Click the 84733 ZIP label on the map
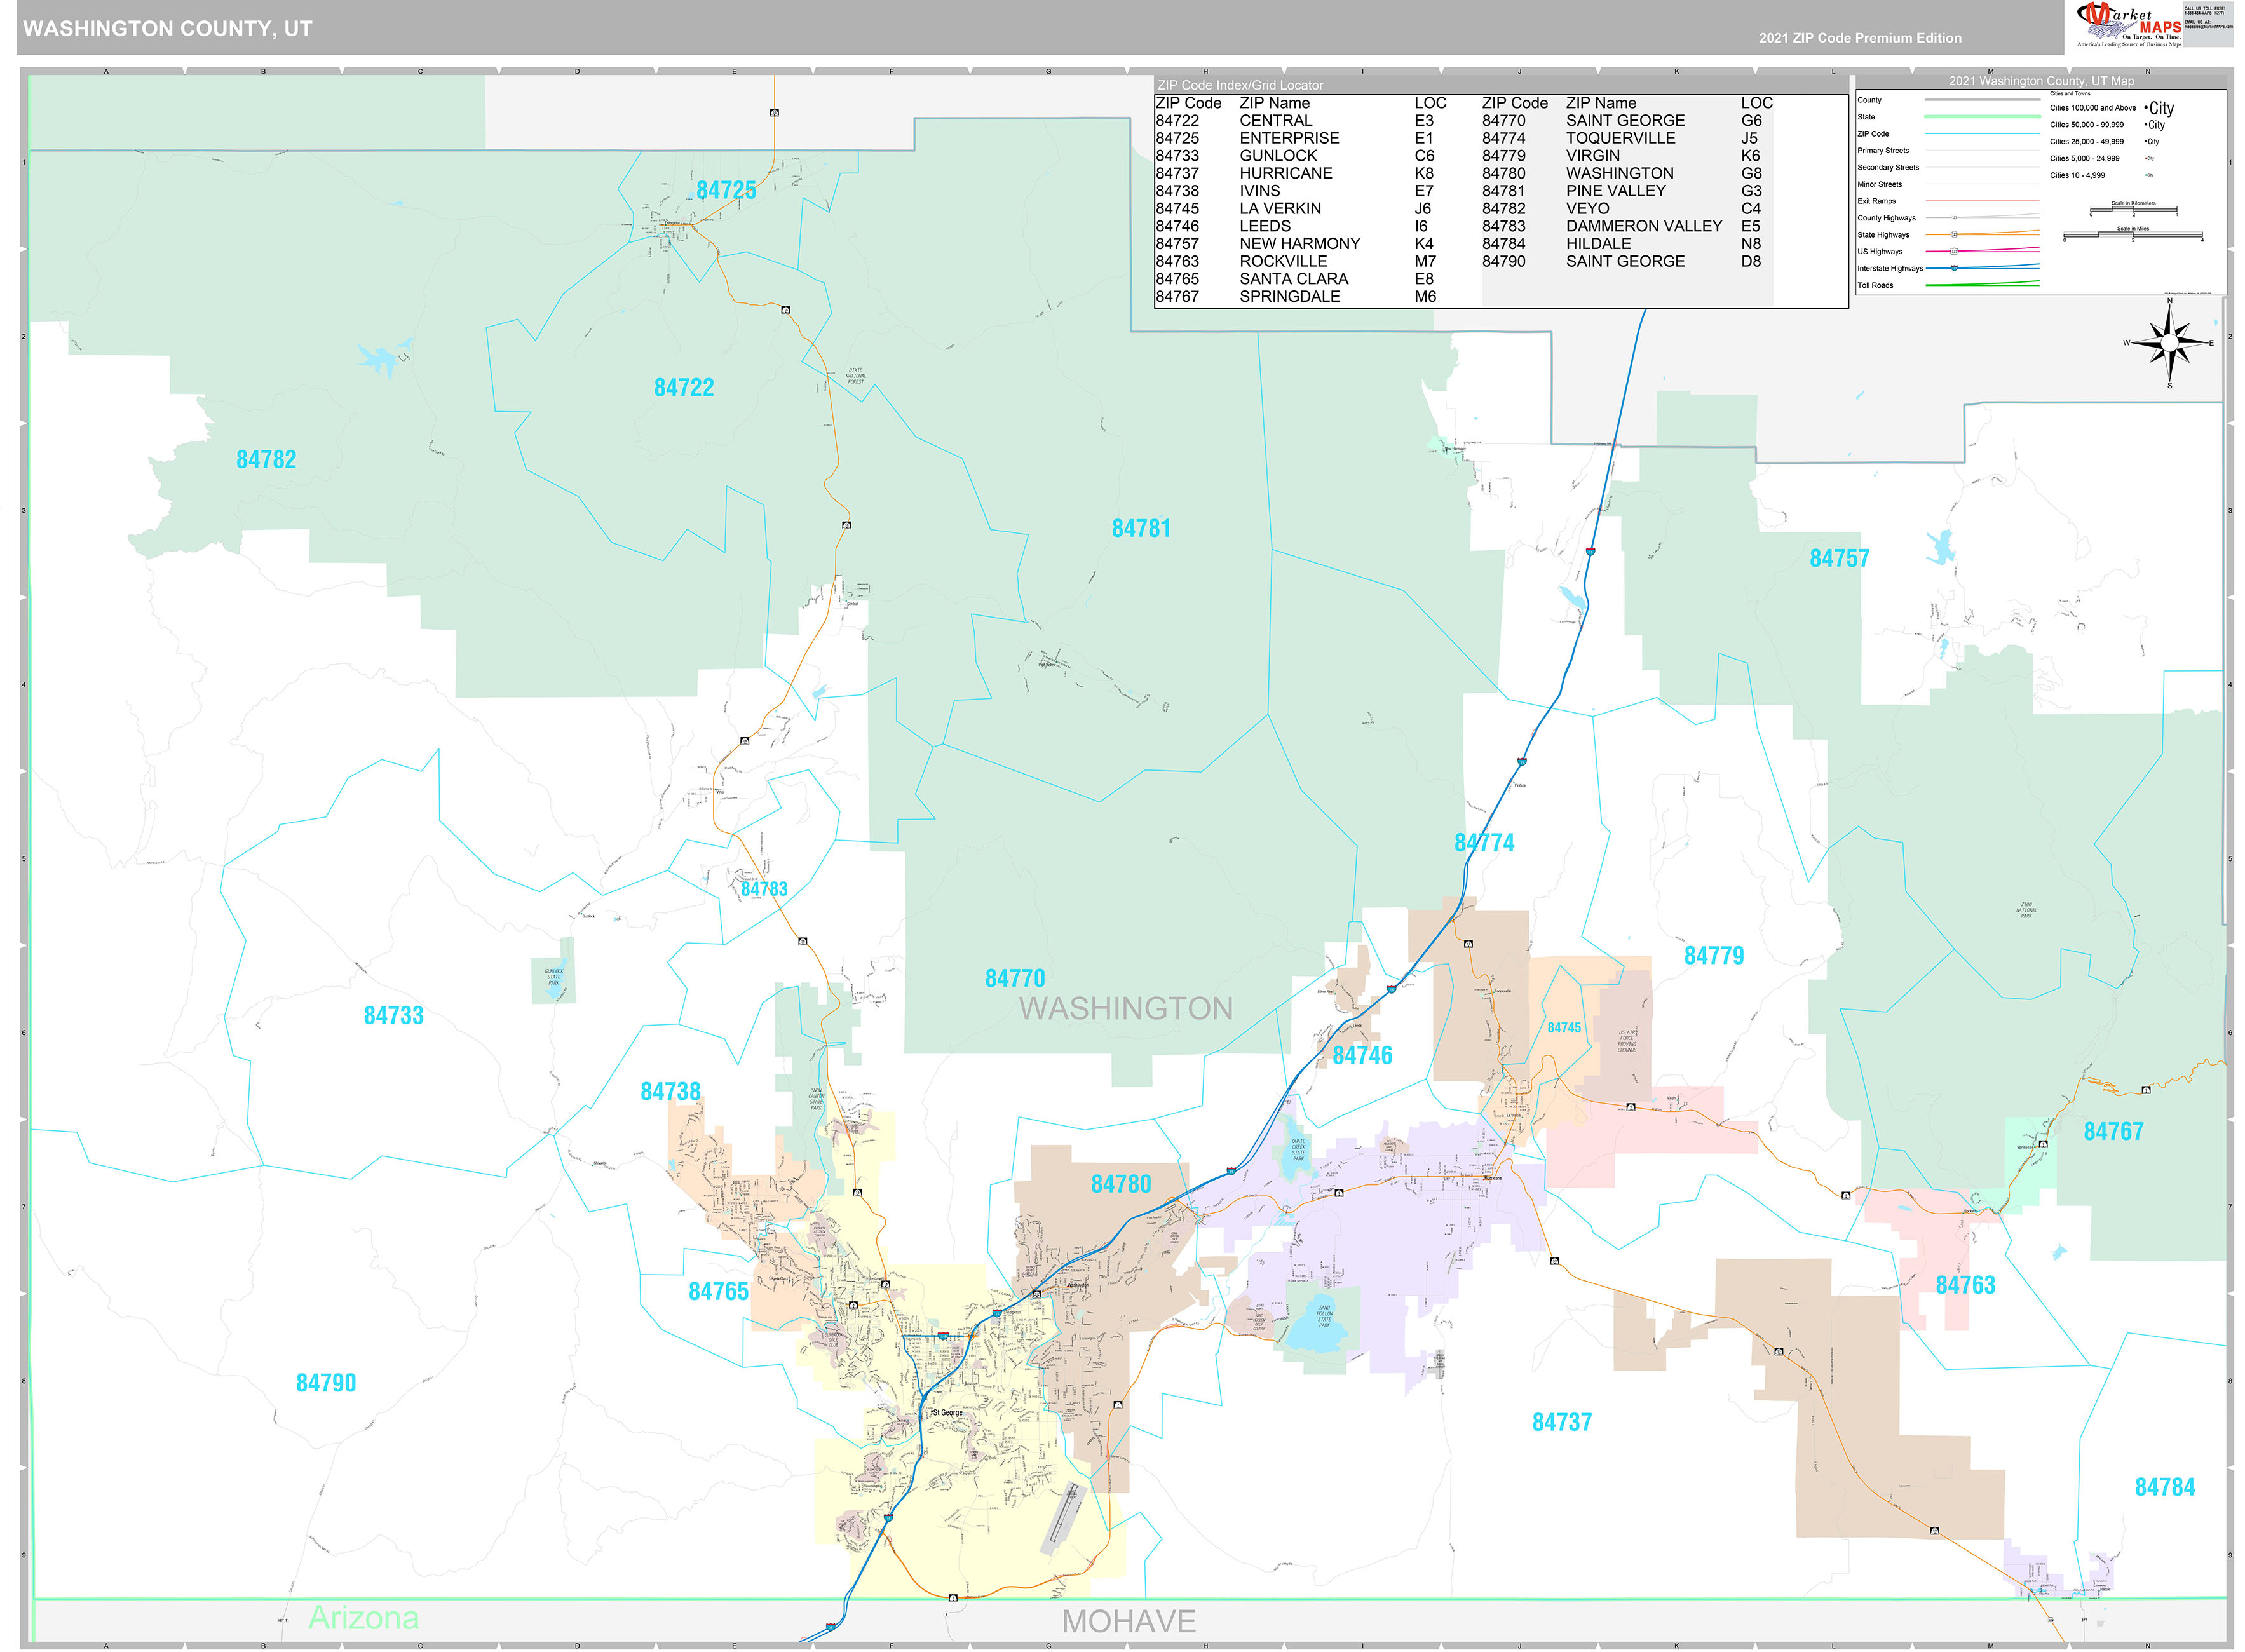 click(394, 1015)
